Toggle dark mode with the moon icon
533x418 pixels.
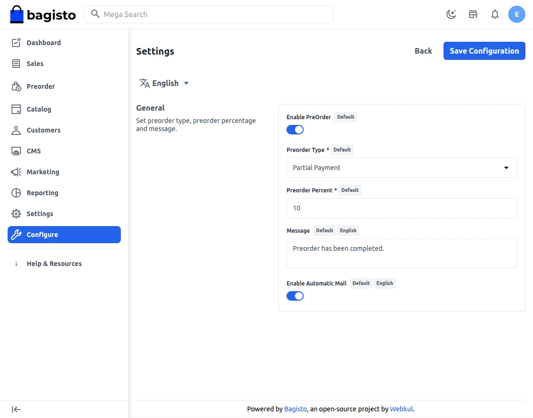tap(451, 14)
